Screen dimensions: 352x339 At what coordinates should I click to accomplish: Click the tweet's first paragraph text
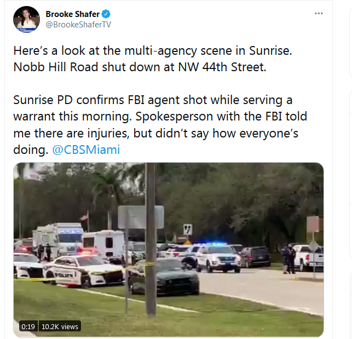point(153,59)
